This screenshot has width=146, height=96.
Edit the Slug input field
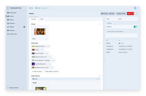[128, 19]
